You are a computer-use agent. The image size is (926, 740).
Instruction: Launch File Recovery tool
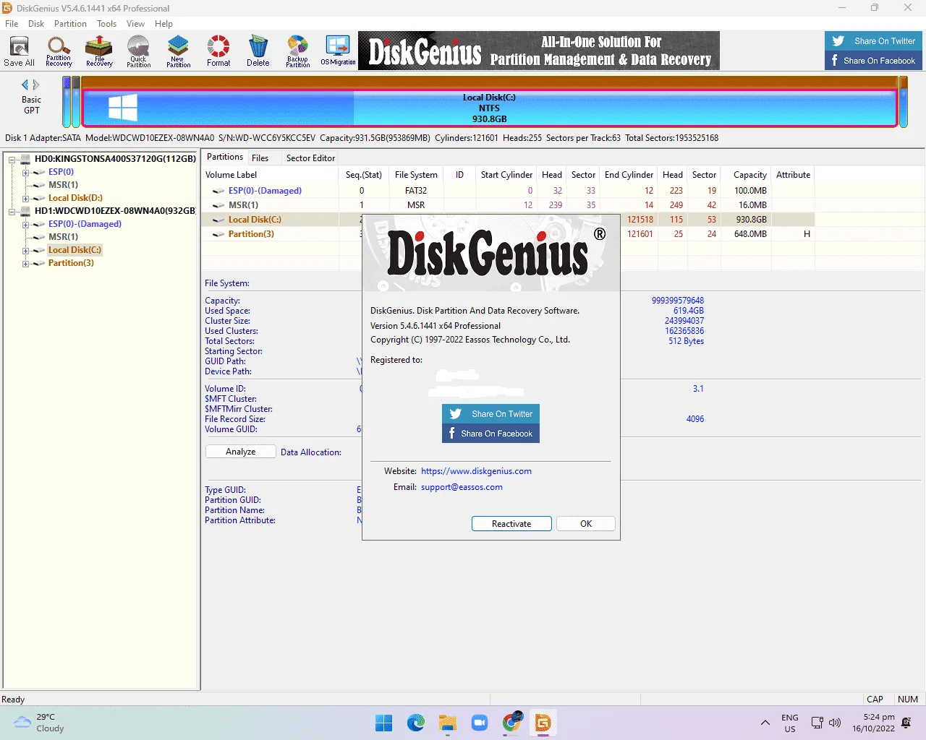tap(99, 51)
